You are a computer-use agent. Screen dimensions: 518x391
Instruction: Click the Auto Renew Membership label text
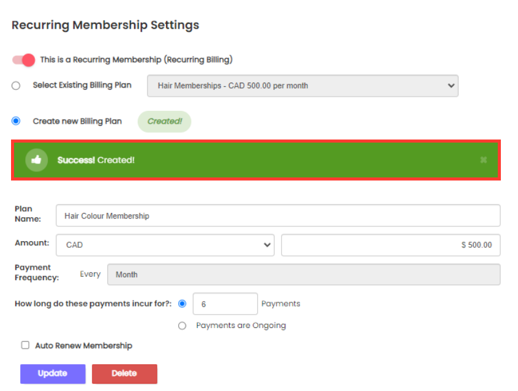(x=83, y=346)
